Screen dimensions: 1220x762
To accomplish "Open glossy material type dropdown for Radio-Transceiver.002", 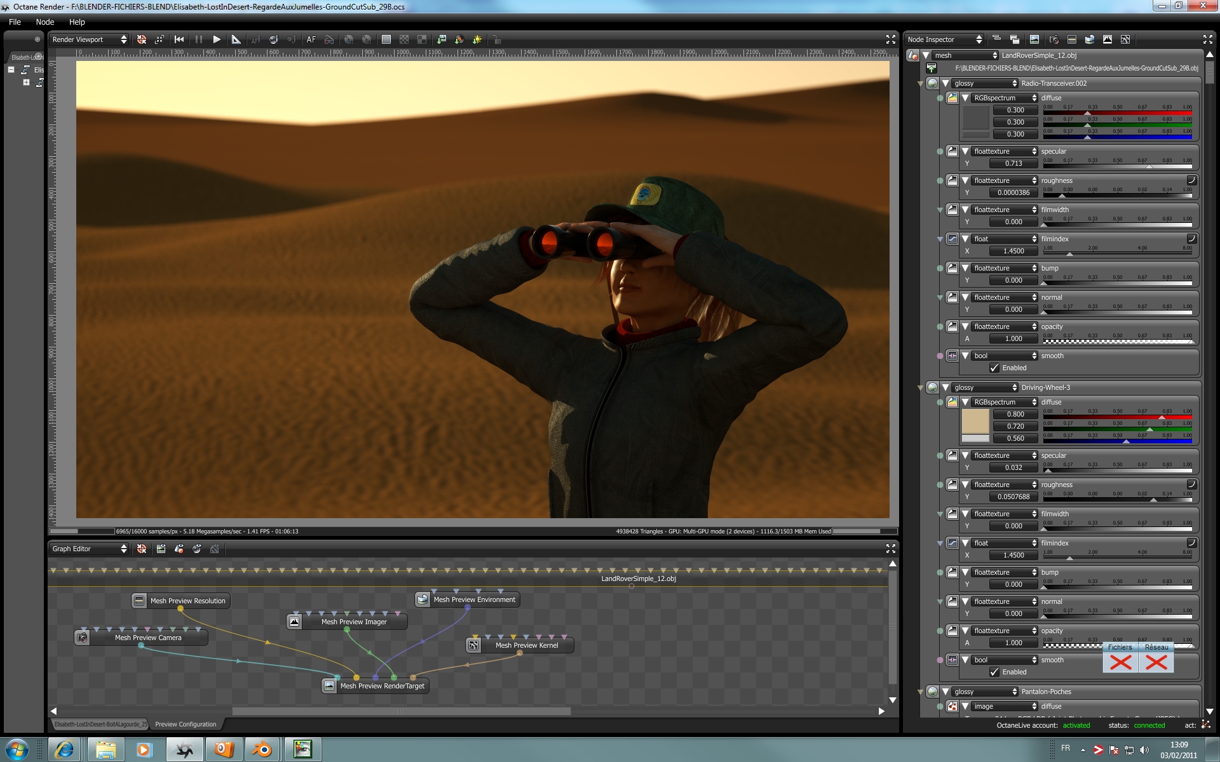I will coord(985,83).
